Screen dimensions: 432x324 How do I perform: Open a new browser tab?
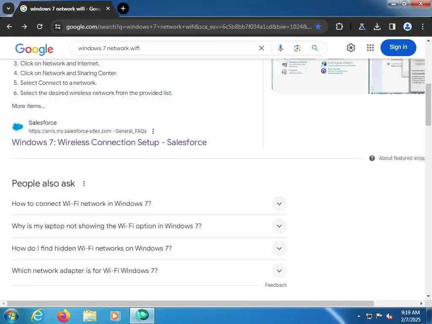[123, 8]
